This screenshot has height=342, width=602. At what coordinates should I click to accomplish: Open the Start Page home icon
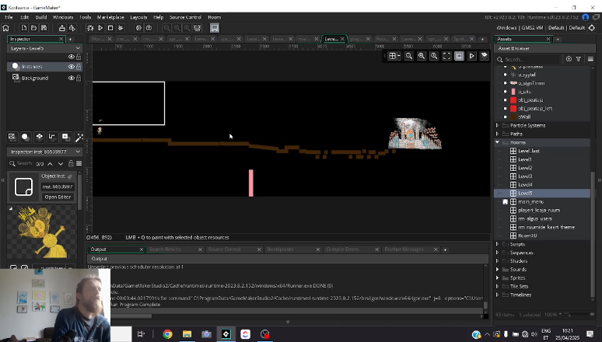coord(5,28)
